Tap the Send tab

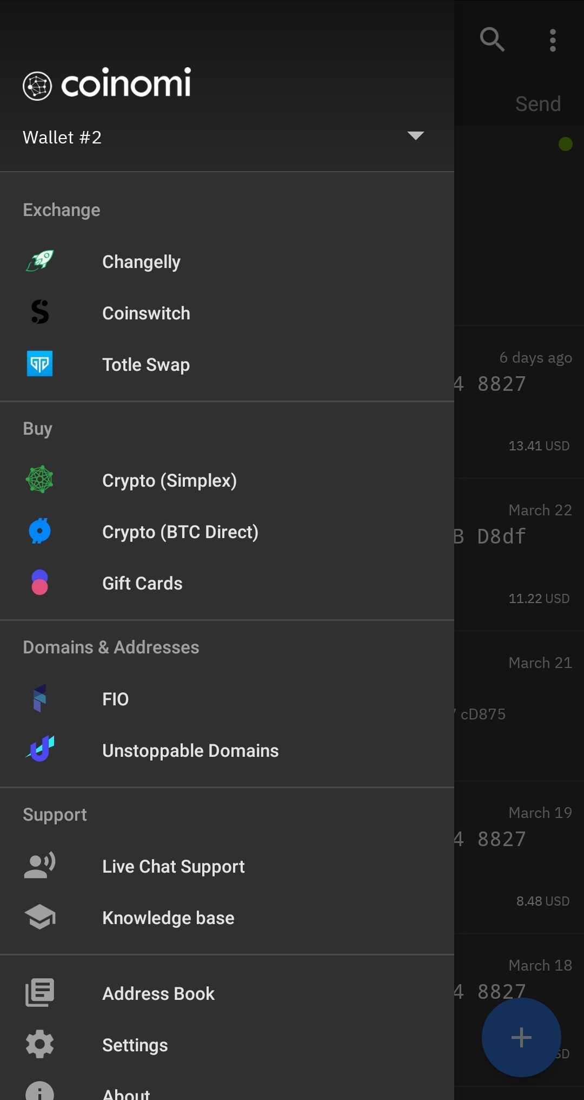pos(537,103)
